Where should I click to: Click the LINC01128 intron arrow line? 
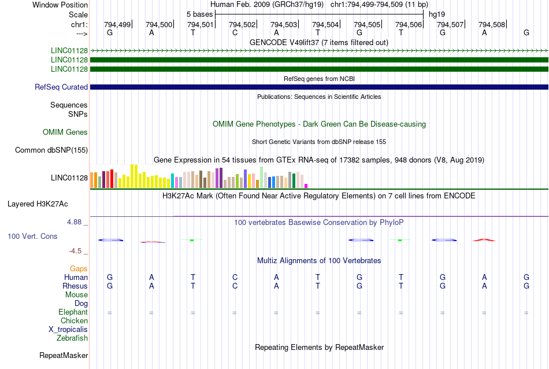click(319, 51)
